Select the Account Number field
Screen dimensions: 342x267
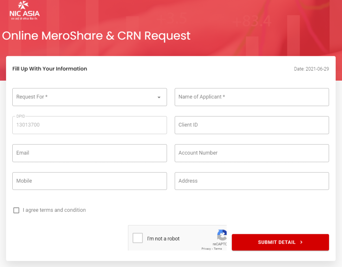(x=252, y=153)
